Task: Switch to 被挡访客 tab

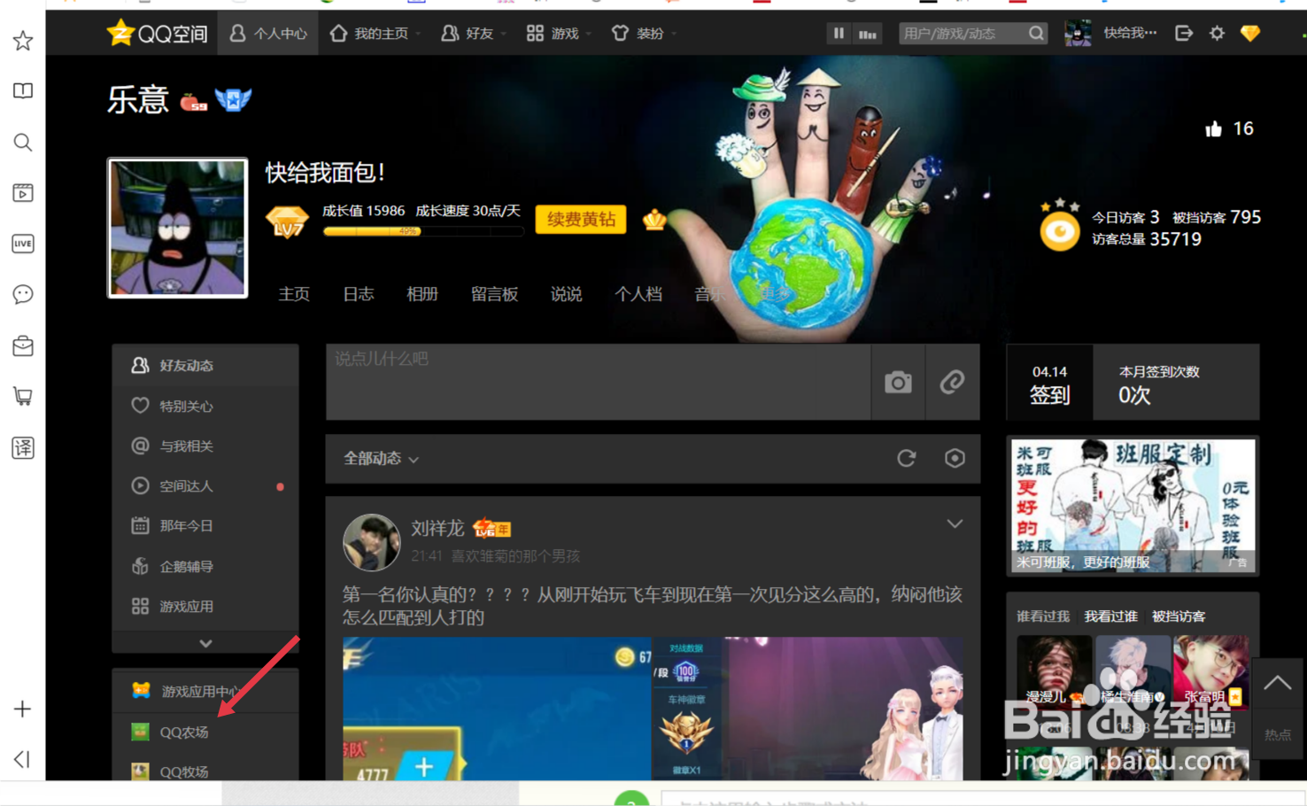Action: point(1178,616)
